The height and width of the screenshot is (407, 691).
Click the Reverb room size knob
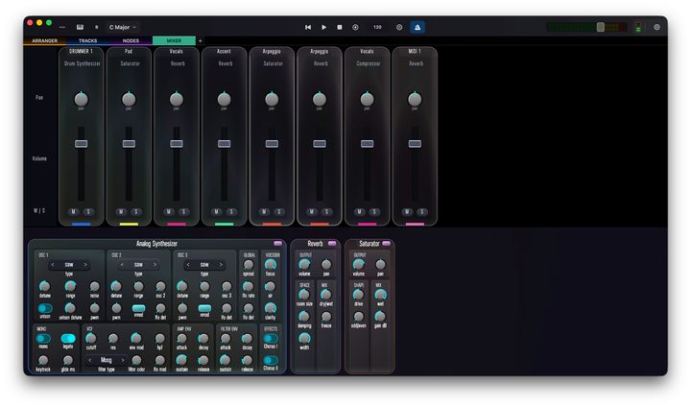(304, 295)
